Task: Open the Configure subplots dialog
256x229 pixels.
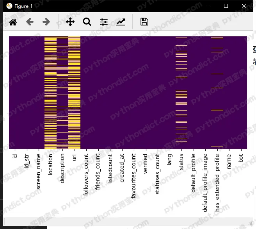Action: click(x=104, y=22)
